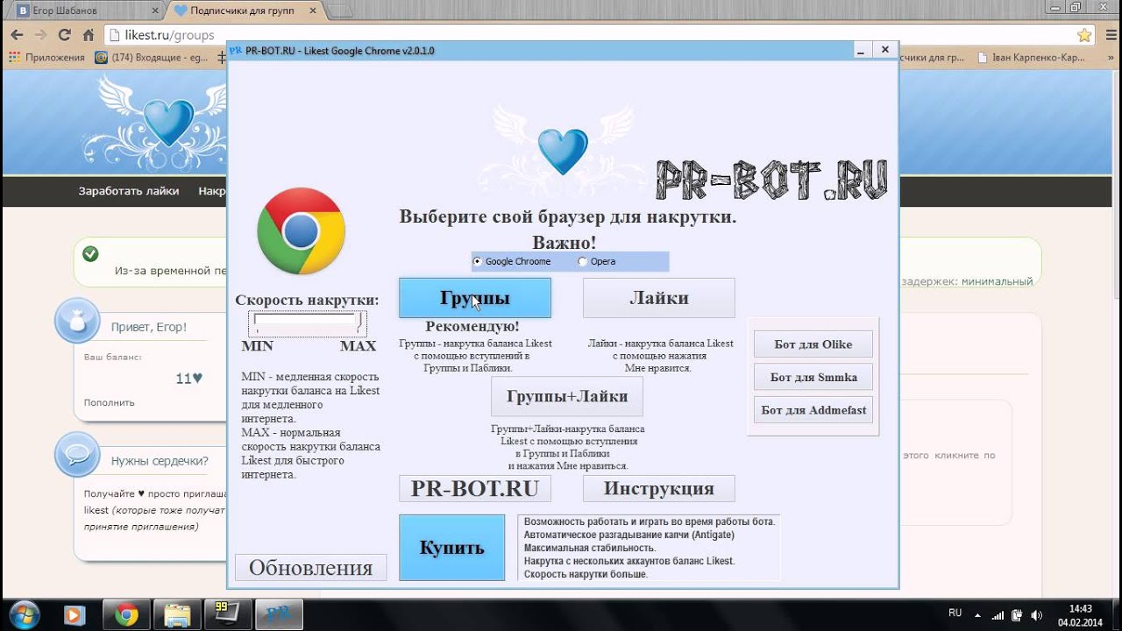This screenshot has width=1122, height=631.
Task: Open Chrome from the taskbar
Action: click(126, 615)
